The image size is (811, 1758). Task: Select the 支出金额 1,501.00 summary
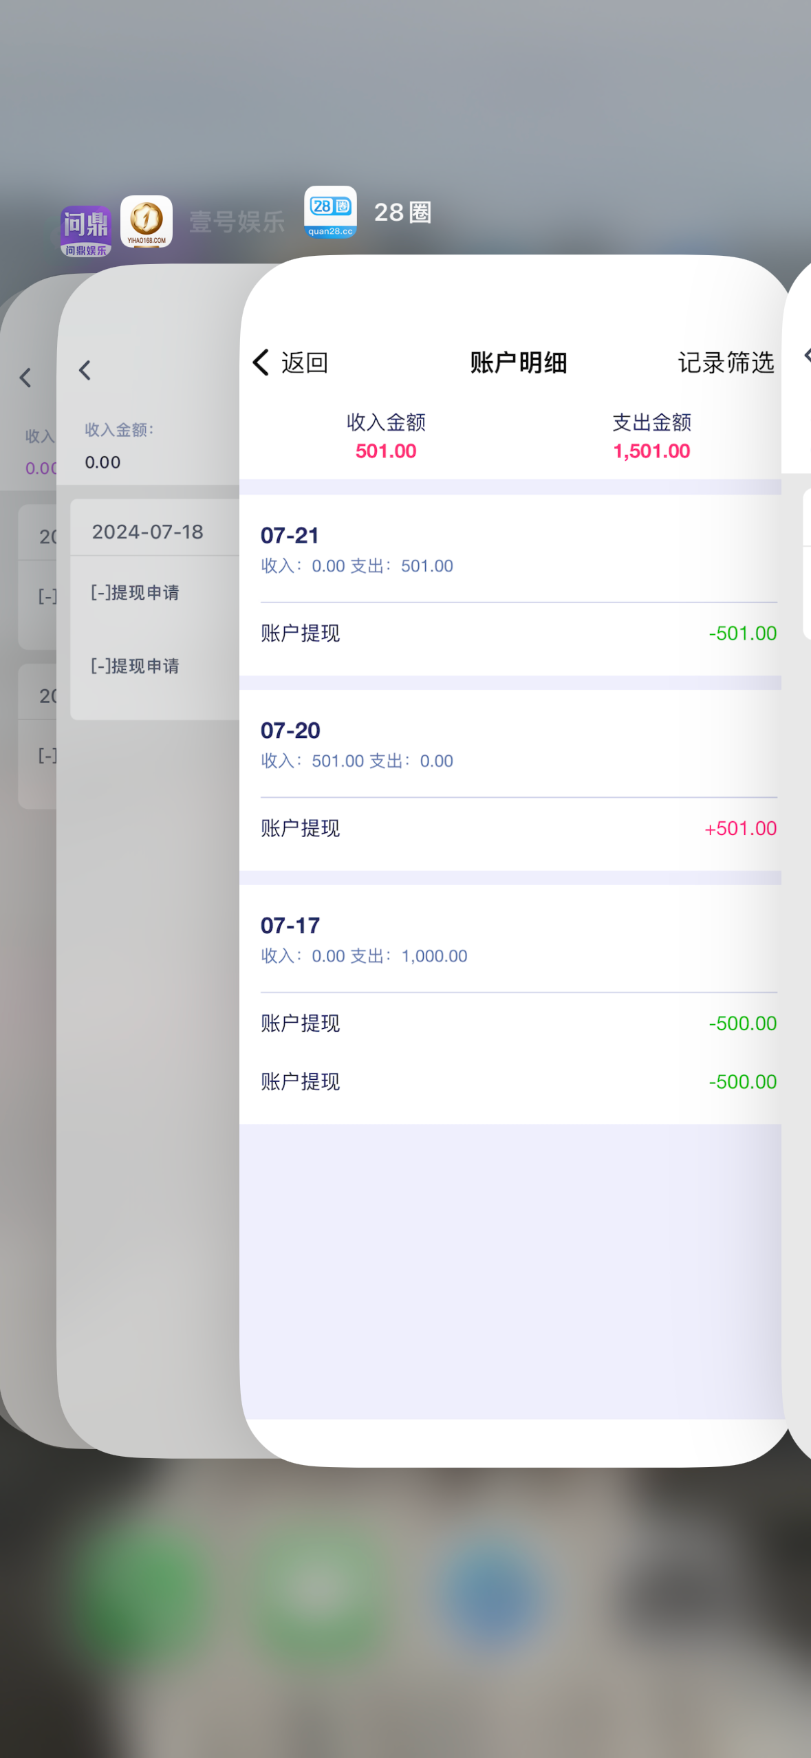click(651, 437)
